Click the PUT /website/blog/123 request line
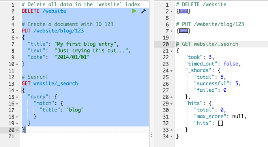 pyautogui.click(x=53, y=31)
